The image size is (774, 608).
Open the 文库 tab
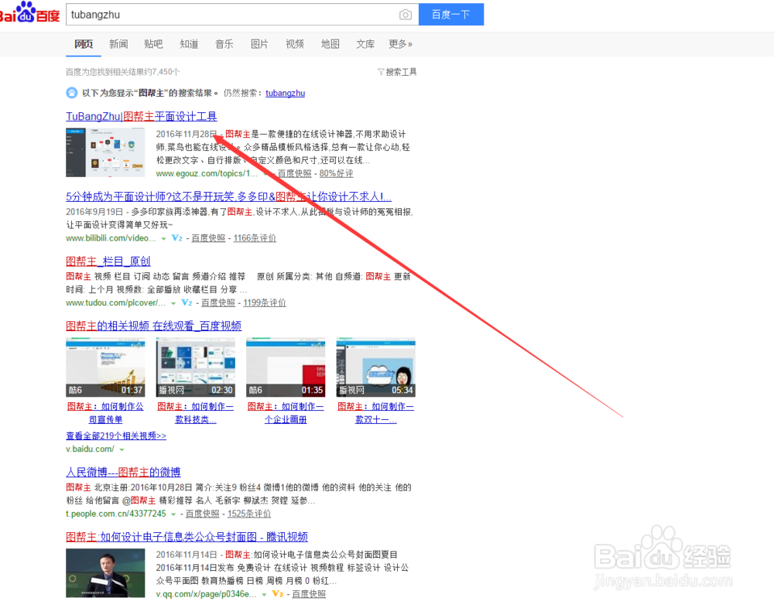[365, 44]
